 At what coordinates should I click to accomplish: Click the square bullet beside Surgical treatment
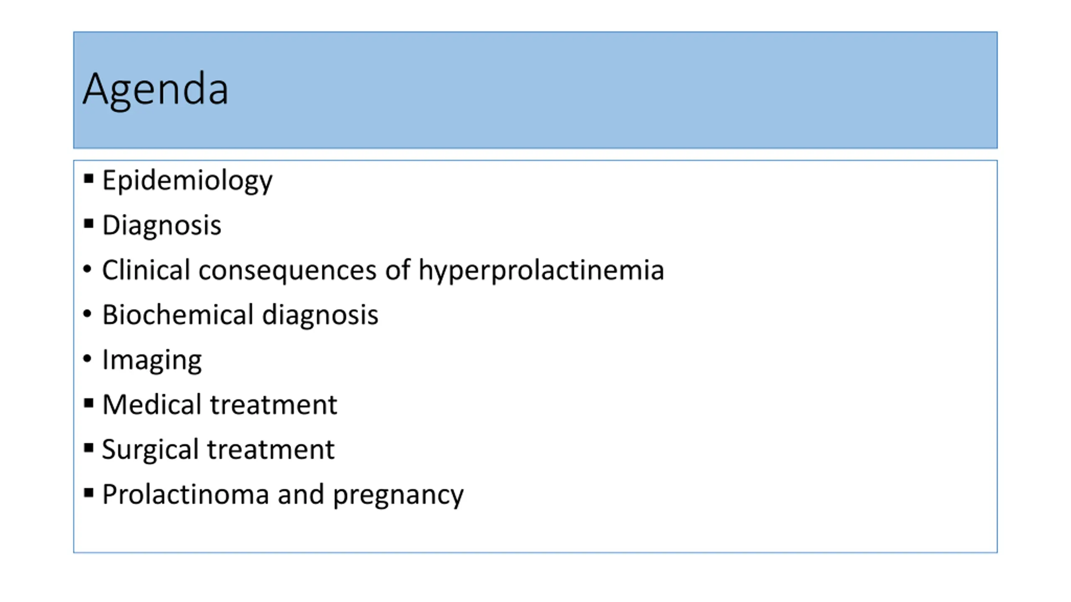pos(88,448)
